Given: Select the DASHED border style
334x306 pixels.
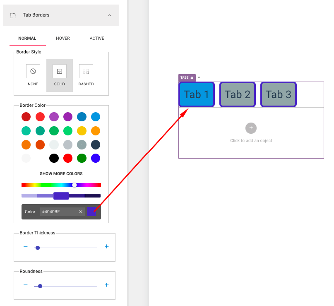Looking at the screenshot, I should (x=86, y=75).
